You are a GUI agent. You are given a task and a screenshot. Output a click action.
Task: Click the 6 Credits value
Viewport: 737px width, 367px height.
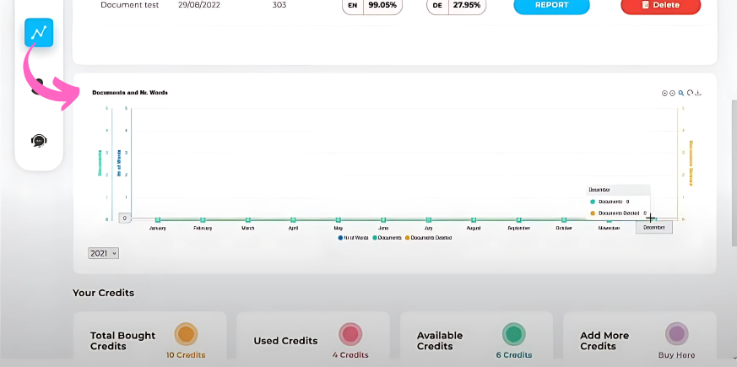[x=514, y=355]
